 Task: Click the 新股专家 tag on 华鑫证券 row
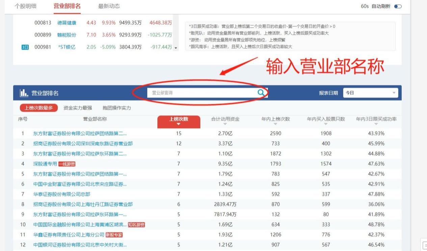114,235
